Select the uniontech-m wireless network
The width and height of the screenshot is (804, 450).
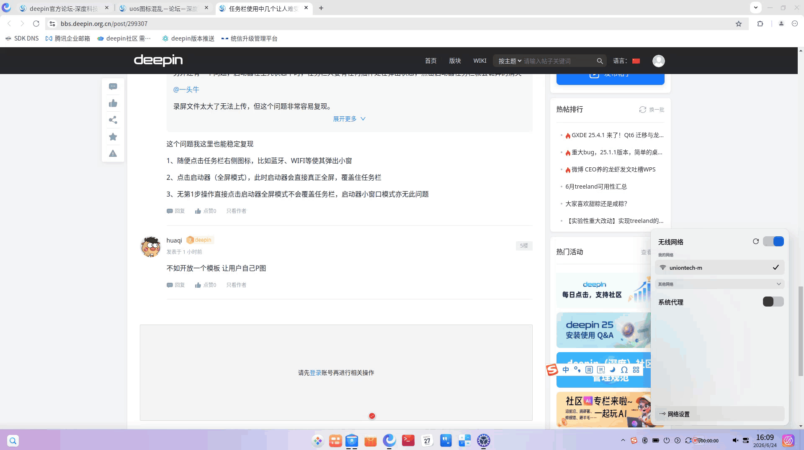tap(719, 267)
